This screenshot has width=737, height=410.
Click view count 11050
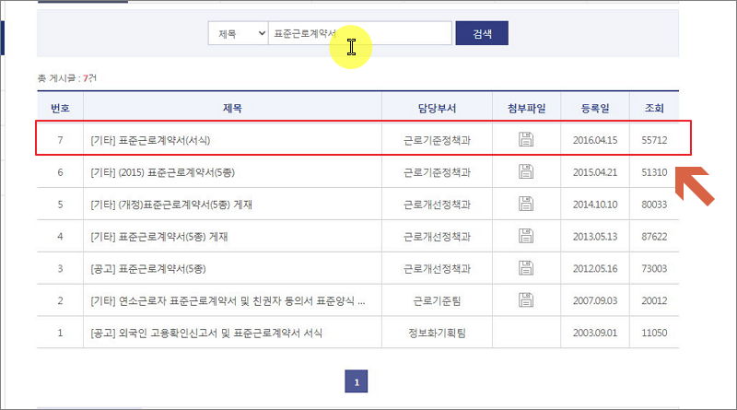(654, 333)
